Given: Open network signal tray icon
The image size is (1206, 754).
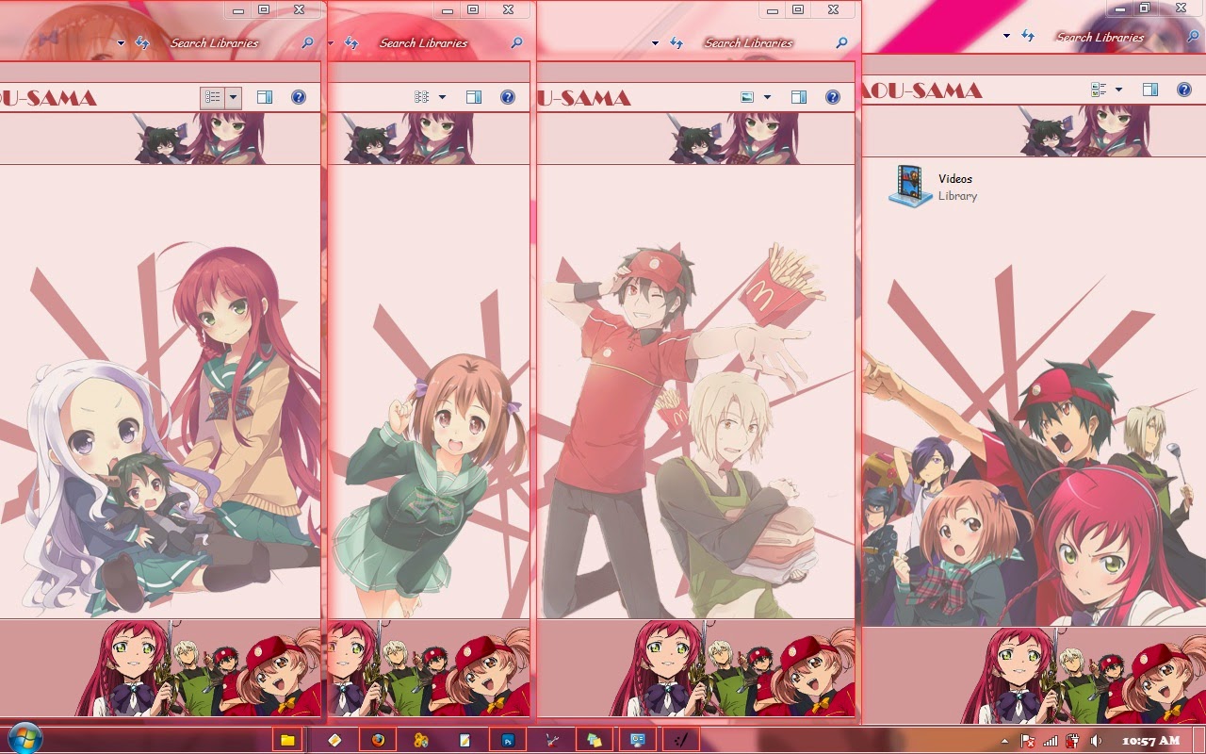Looking at the screenshot, I should pyautogui.click(x=1051, y=741).
